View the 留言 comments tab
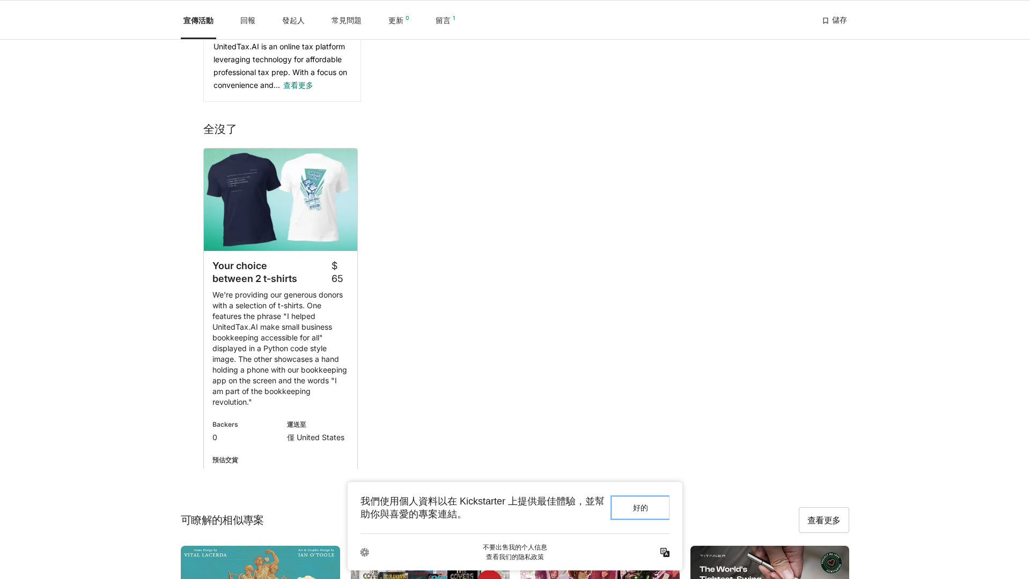This screenshot has width=1030, height=579. tap(443, 20)
